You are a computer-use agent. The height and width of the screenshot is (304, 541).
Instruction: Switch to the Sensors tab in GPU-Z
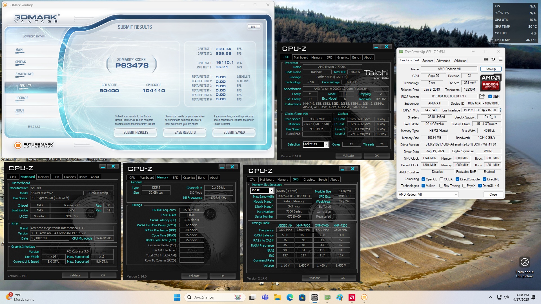click(x=427, y=61)
